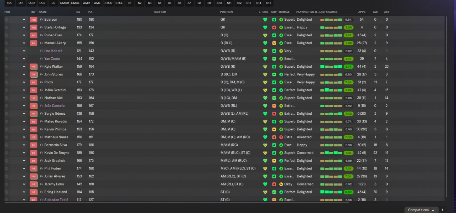Viewport: 456px width, 213px height.
Task: Open the Competitions dropdown
Action: 421,210
